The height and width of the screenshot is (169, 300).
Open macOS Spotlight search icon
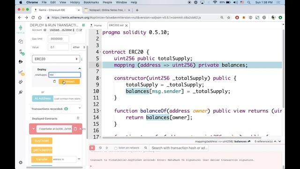click(249, 2)
